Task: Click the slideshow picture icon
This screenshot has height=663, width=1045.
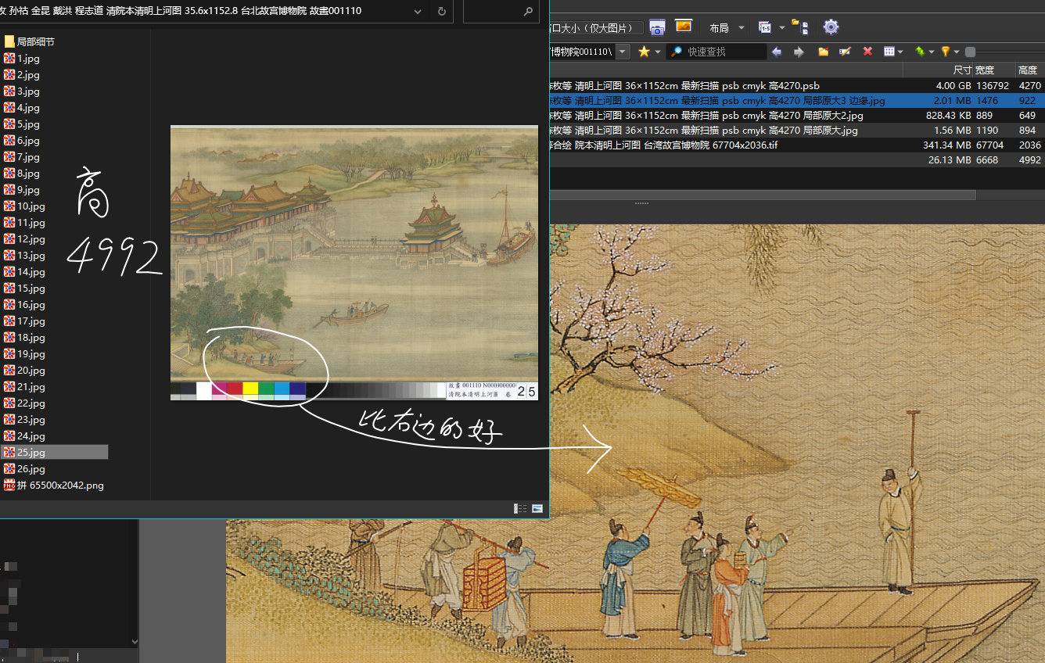Action: pyautogui.click(x=683, y=27)
